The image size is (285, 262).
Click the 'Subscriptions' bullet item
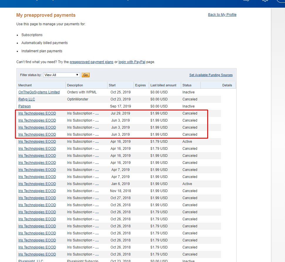click(32, 35)
